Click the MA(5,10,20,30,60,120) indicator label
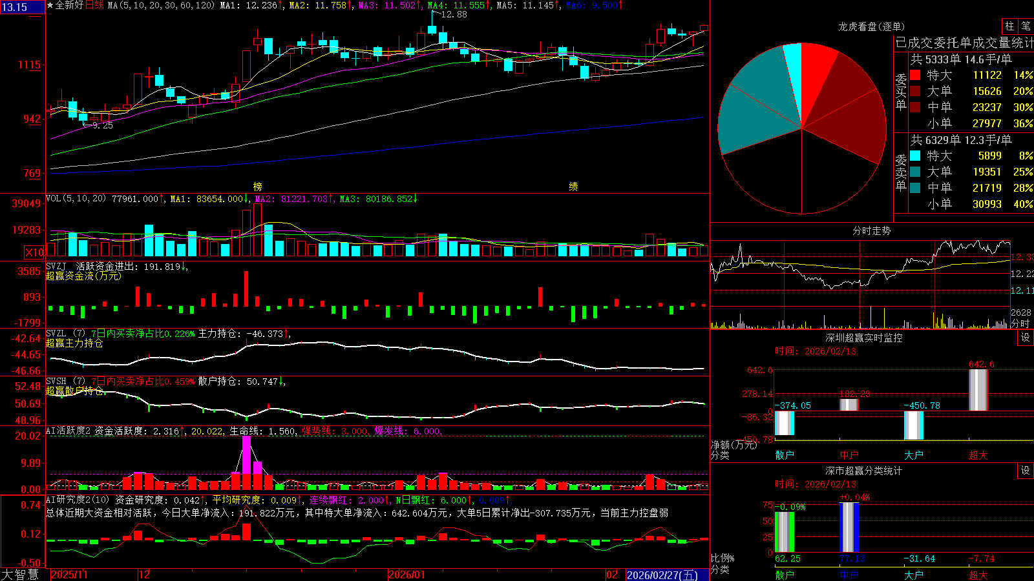Image resolution: width=1034 pixels, height=581 pixels. click(x=162, y=5)
